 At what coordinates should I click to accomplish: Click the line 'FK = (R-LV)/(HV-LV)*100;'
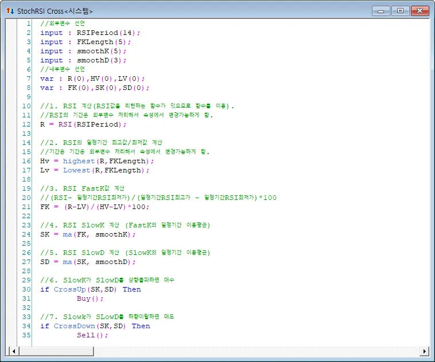(x=95, y=207)
